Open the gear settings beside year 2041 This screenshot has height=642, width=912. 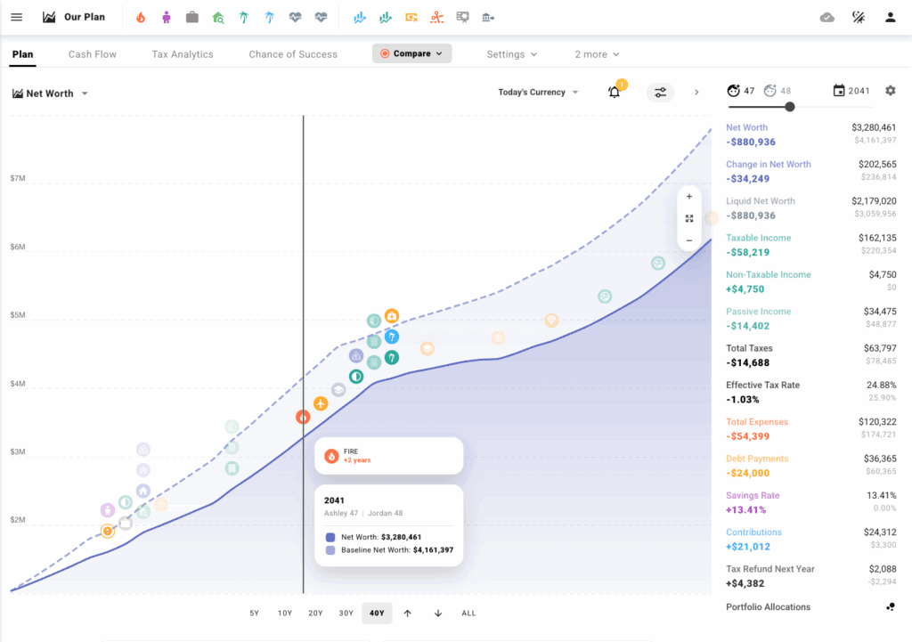[890, 91]
